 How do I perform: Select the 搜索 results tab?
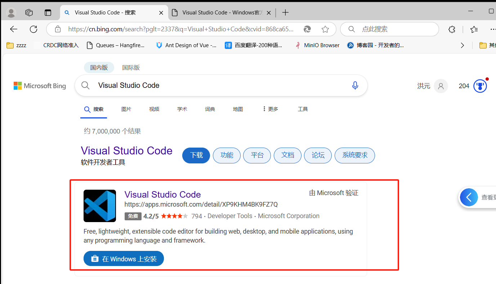click(x=94, y=109)
